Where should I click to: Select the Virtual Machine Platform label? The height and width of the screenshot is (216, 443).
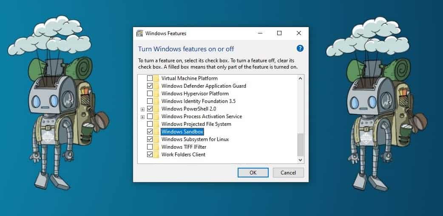(x=189, y=78)
